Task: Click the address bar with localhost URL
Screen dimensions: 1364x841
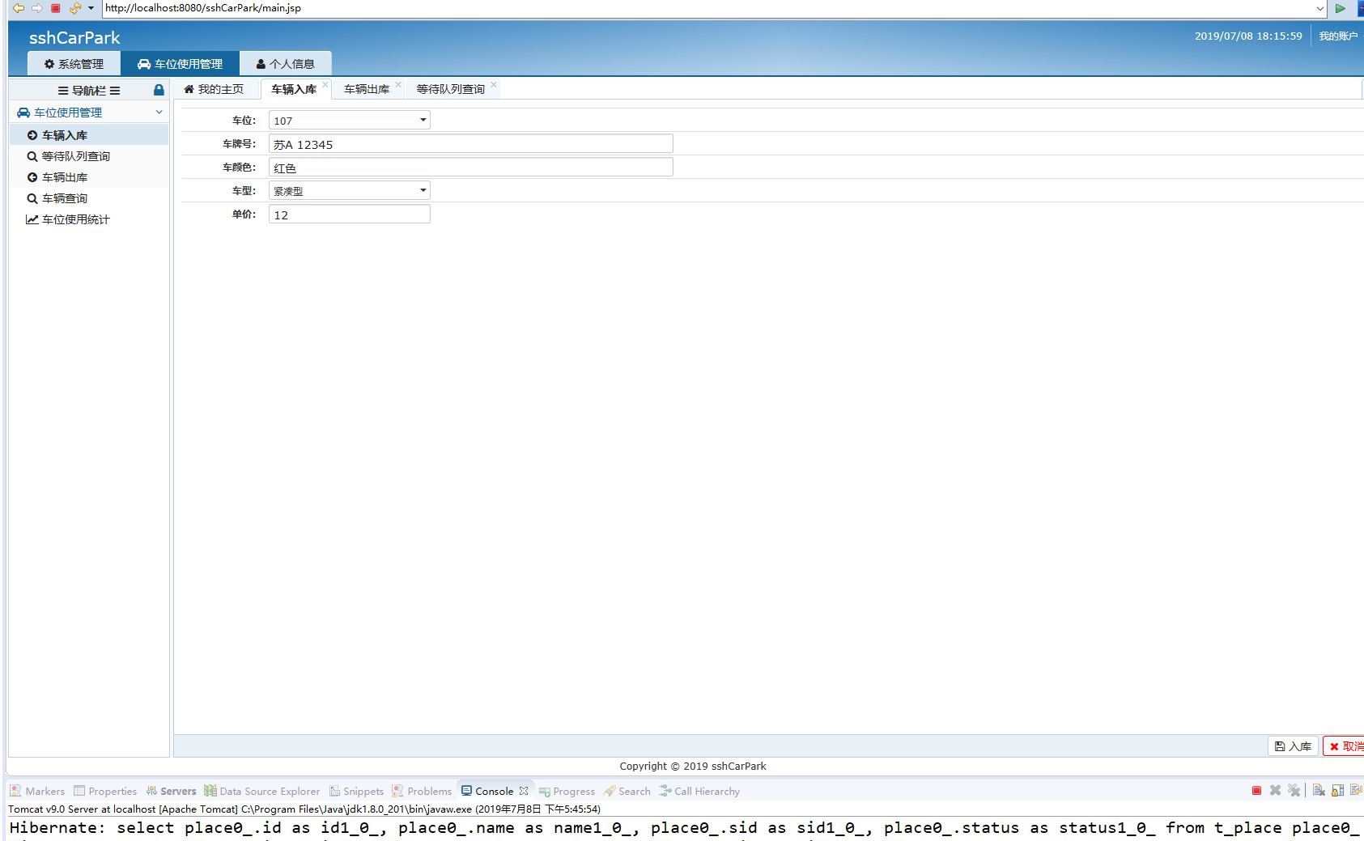Action: tap(708, 8)
